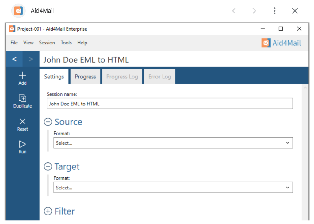Go to next session with right arrow
This screenshot has width=314, height=224.
[x=31, y=59]
